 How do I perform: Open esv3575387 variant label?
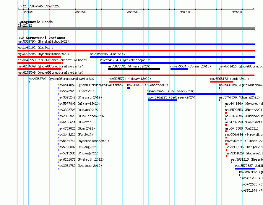(249, 166)
